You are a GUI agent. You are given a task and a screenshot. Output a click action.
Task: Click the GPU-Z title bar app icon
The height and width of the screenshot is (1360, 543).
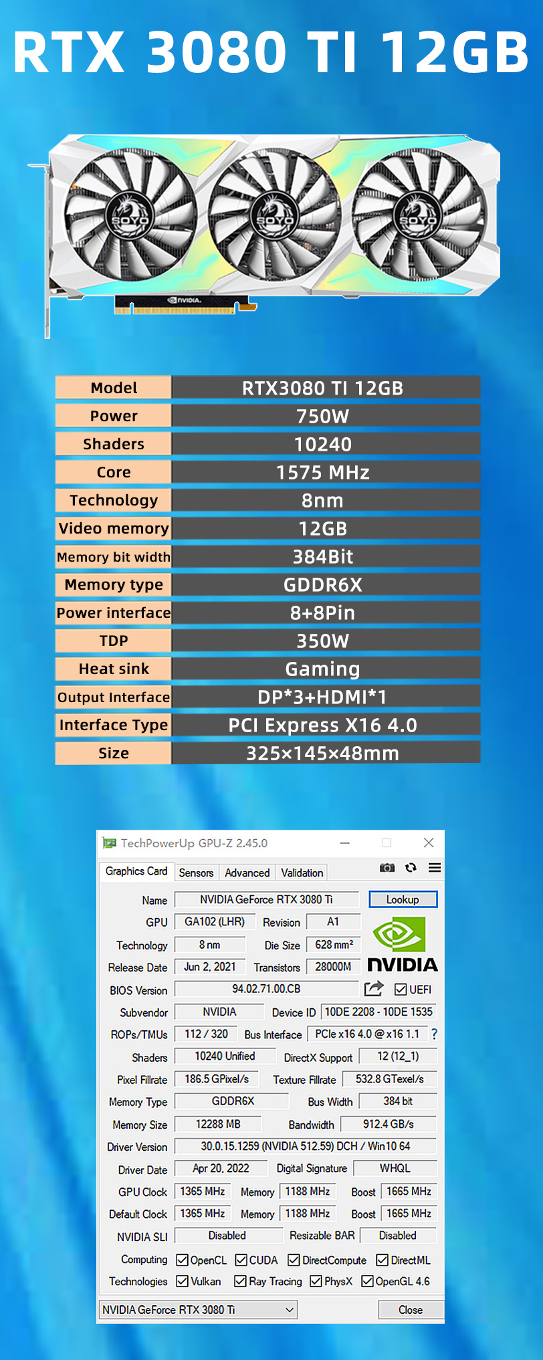(110, 843)
